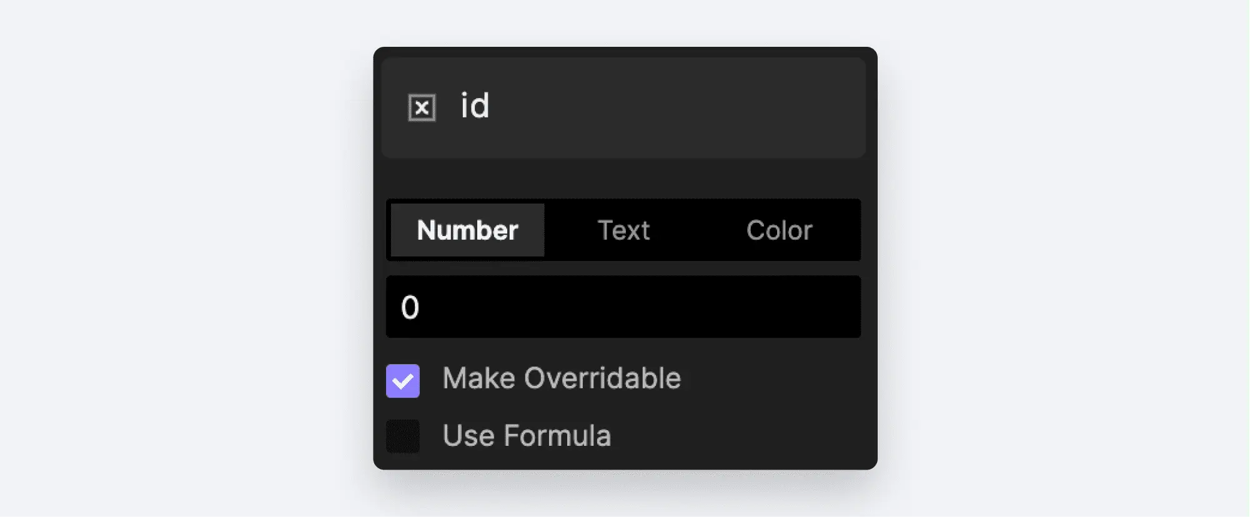Place cursor in the default value box
This screenshot has height=517, width=1250.
pos(623,307)
